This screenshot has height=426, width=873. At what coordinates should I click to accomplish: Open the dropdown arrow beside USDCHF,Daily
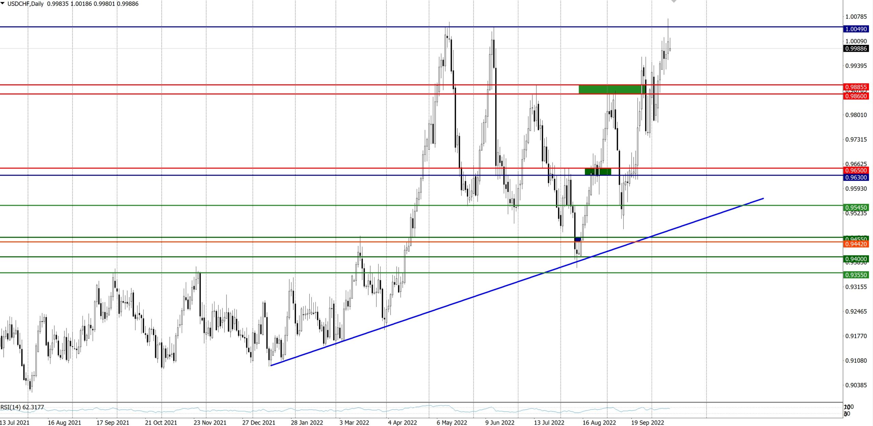[x=3, y=3]
